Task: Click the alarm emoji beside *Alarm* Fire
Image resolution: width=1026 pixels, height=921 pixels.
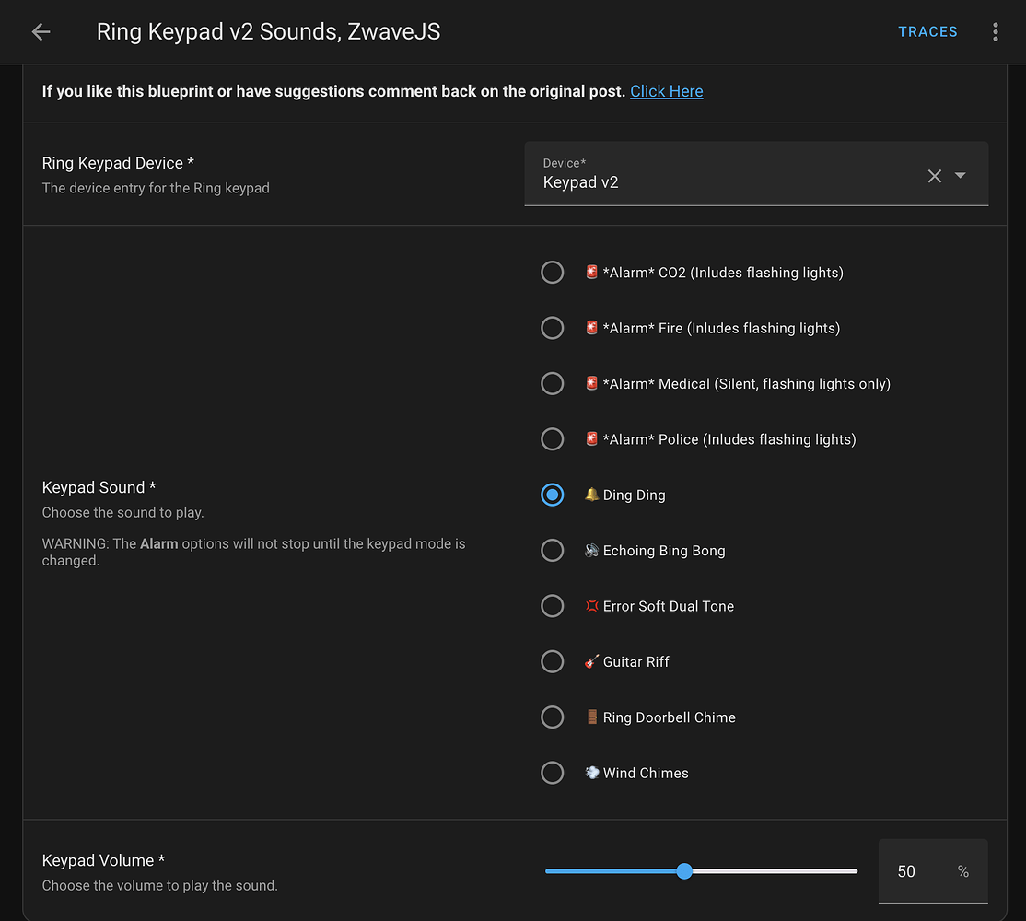Action: pyautogui.click(x=590, y=327)
